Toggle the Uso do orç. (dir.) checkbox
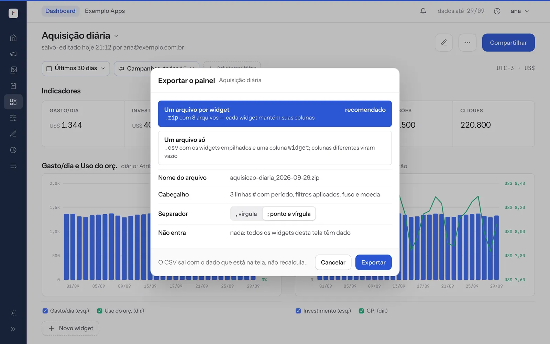Screen dimensions: 550x344 100,311
